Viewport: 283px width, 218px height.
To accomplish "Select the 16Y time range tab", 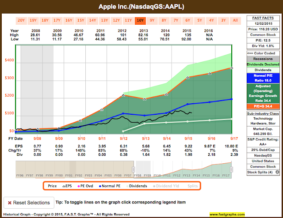I will click(x=69, y=21).
